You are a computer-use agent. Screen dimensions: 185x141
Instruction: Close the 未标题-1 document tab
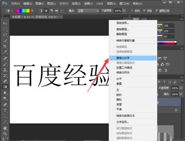[61, 17]
